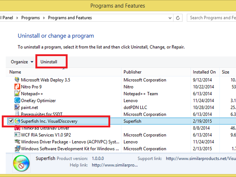
Task: Sort list by Publisher column header
Action: pos(132,72)
